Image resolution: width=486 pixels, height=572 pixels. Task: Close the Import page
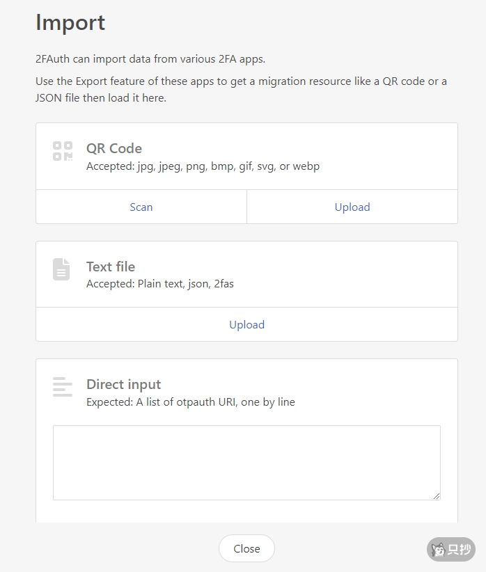tap(246, 548)
